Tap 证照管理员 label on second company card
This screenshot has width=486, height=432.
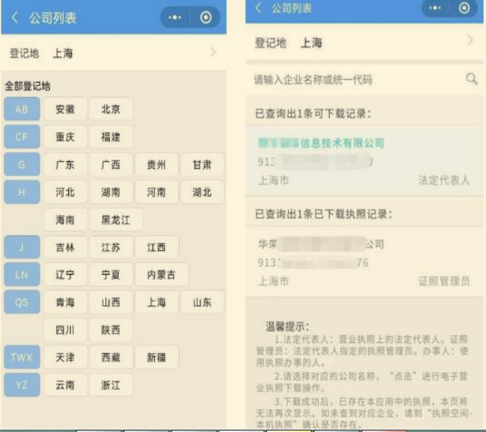pyautogui.click(x=444, y=281)
